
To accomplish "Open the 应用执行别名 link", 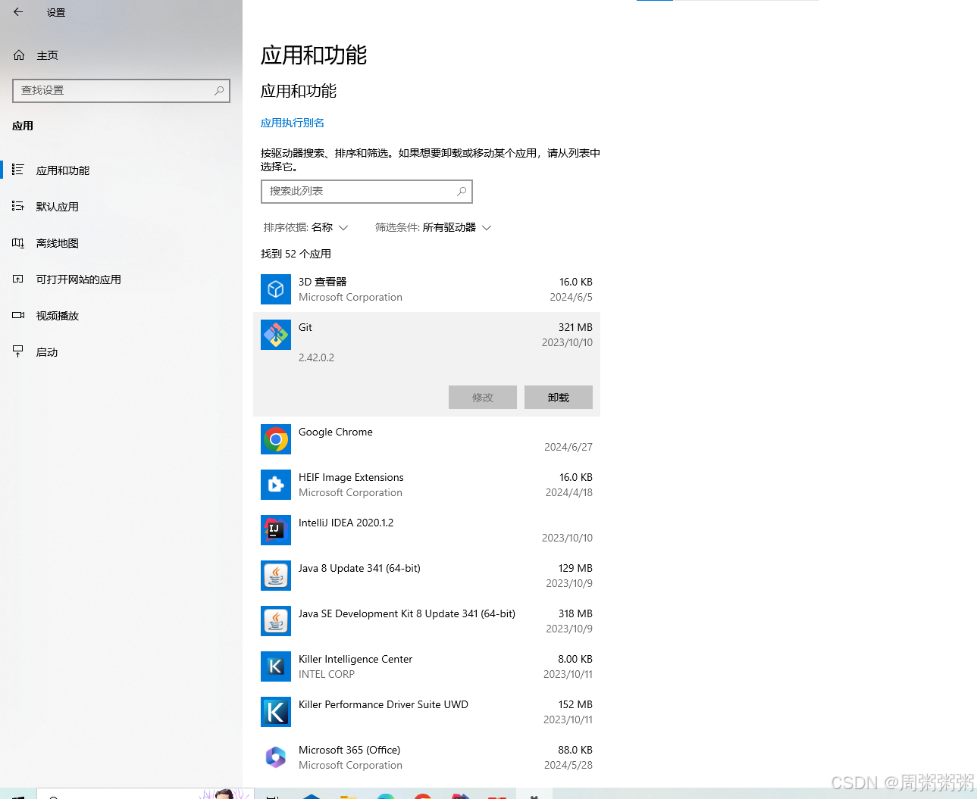I will pos(293,123).
